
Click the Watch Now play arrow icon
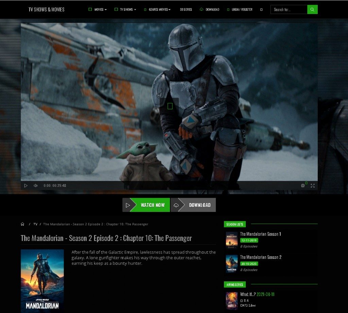(x=128, y=205)
